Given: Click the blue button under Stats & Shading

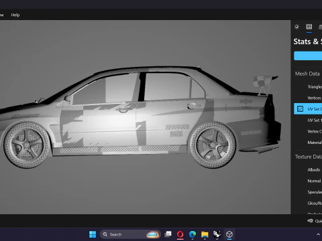Looking at the screenshot, I should (x=308, y=56).
